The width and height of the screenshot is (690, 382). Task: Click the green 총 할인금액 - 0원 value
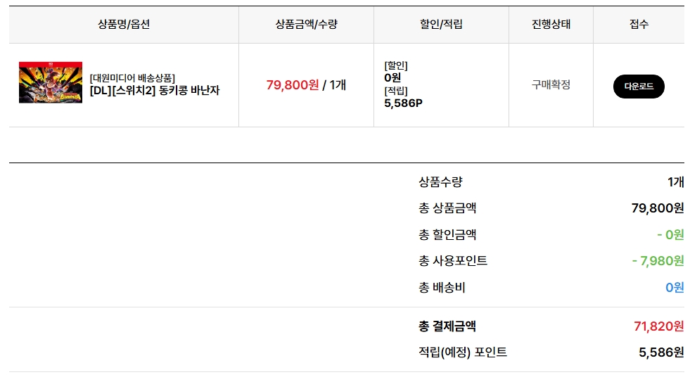point(670,234)
